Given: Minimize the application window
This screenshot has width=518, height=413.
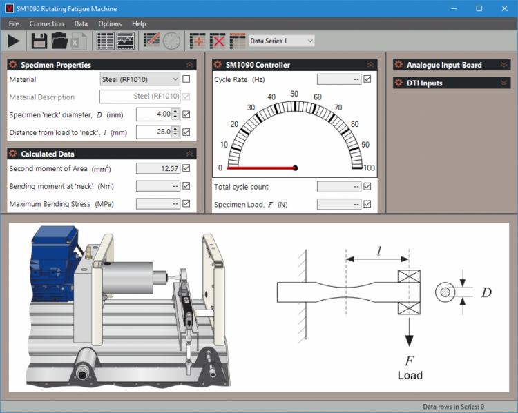Looking at the screenshot, I should (454, 8).
